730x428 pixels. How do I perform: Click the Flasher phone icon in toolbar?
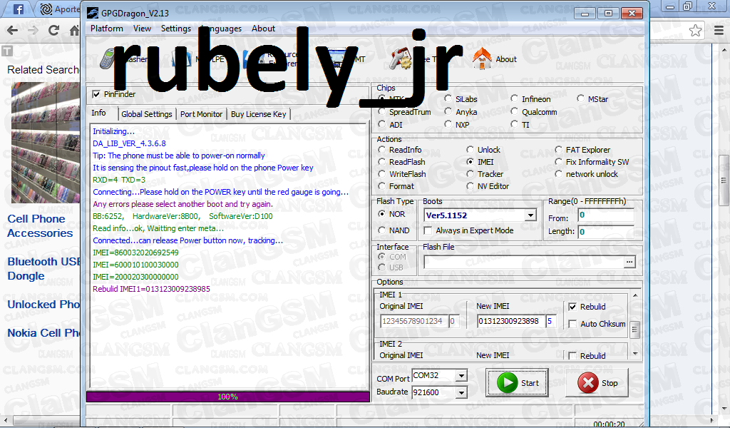point(107,59)
